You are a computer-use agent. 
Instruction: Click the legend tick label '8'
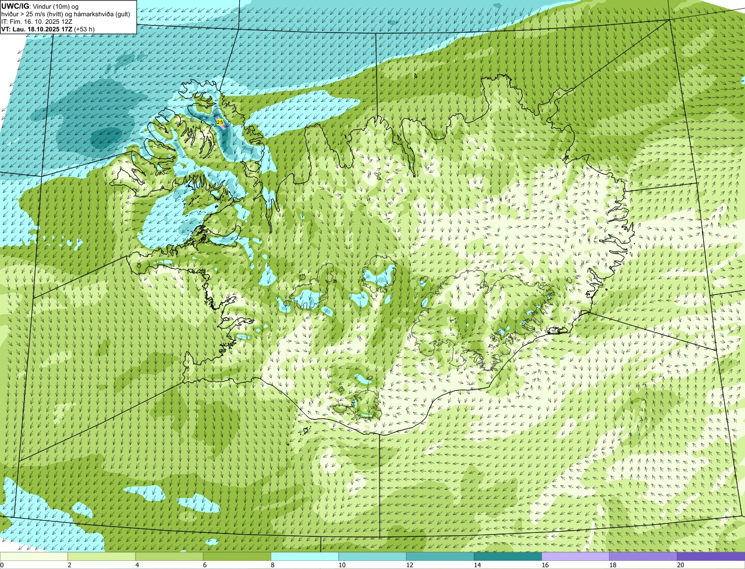tap(272, 565)
